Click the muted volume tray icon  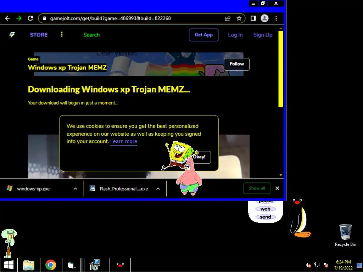point(308,265)
